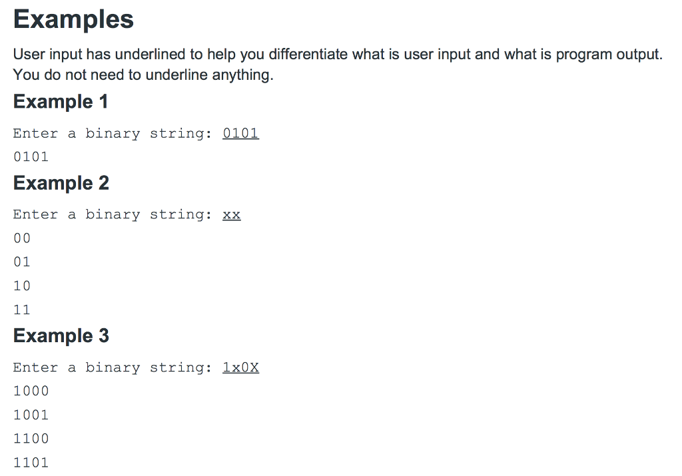
Task: Click the output line 1000
Action: point(31,391)
